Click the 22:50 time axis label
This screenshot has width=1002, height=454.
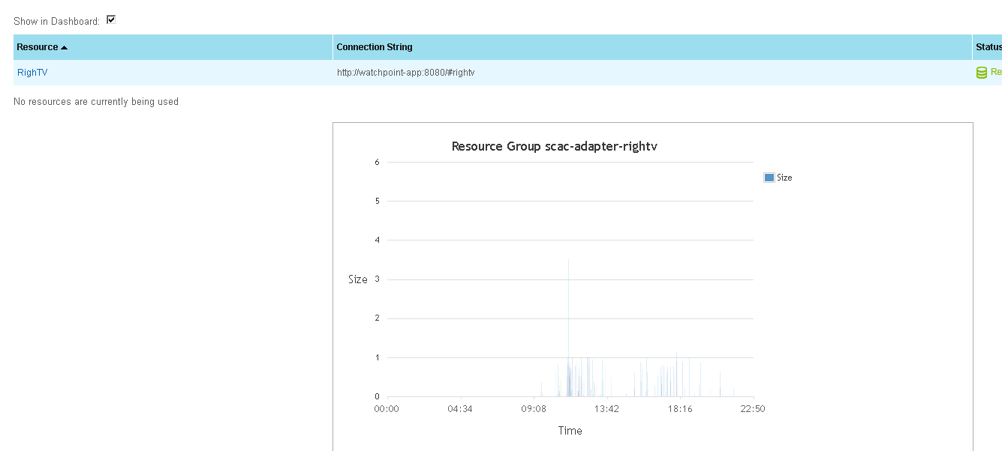coord(753,409)
